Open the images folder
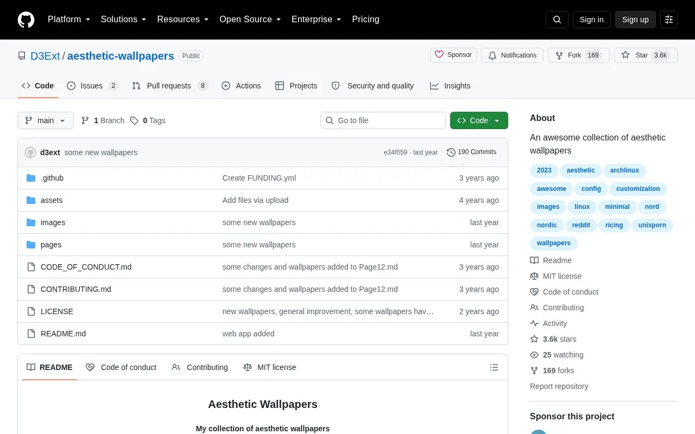Image resolution: width=695 pixels, height=434 pixels. pyautogui.click(x=53, y=222)
